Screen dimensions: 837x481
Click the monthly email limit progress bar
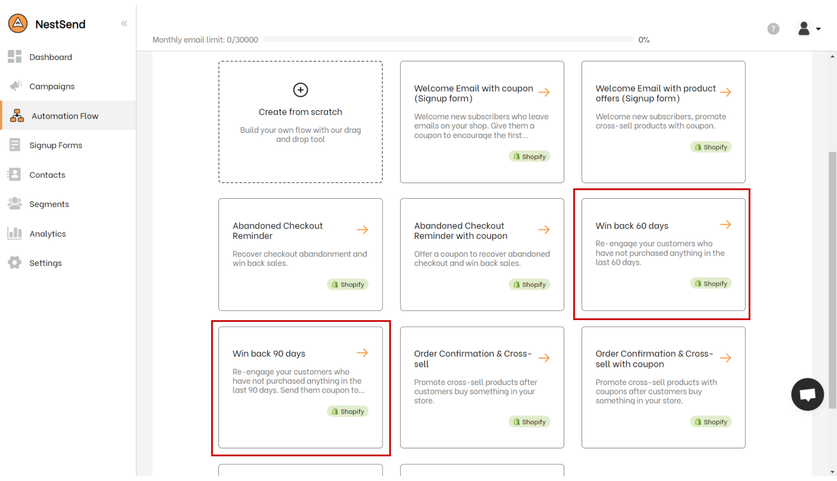[x=448, y=40]
